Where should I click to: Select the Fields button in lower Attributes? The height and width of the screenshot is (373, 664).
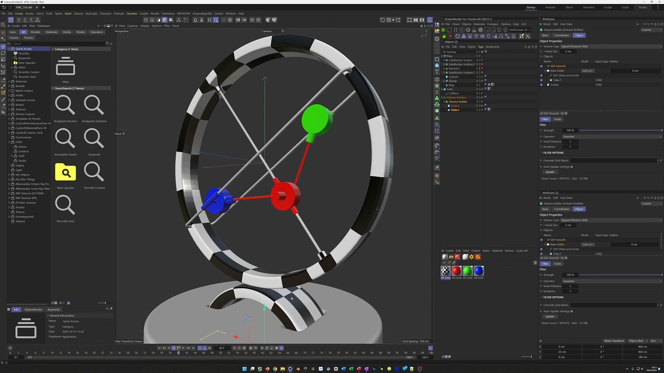tap(557, 264)
